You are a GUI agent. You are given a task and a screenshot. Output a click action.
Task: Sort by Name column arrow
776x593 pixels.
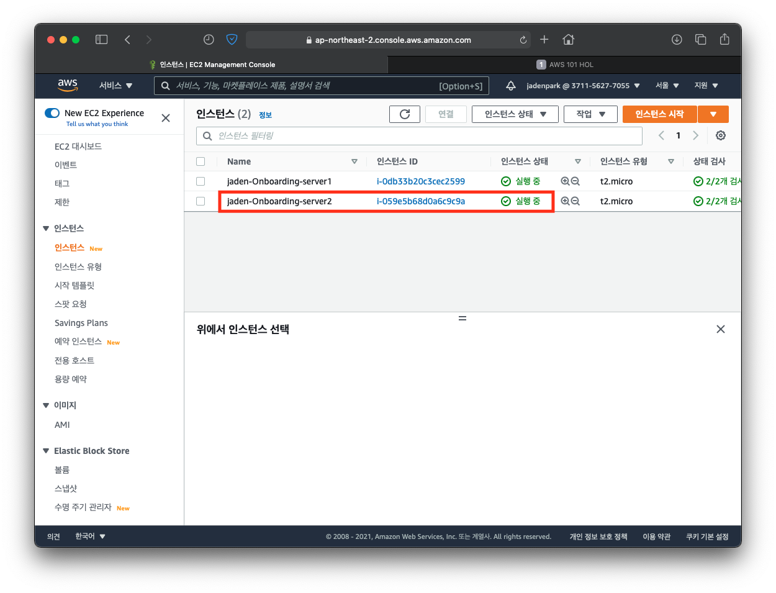click(354, 161)
